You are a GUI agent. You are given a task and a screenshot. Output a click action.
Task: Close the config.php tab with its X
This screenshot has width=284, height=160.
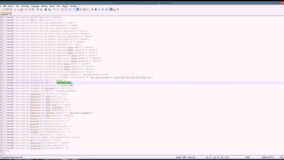point(10,14)
